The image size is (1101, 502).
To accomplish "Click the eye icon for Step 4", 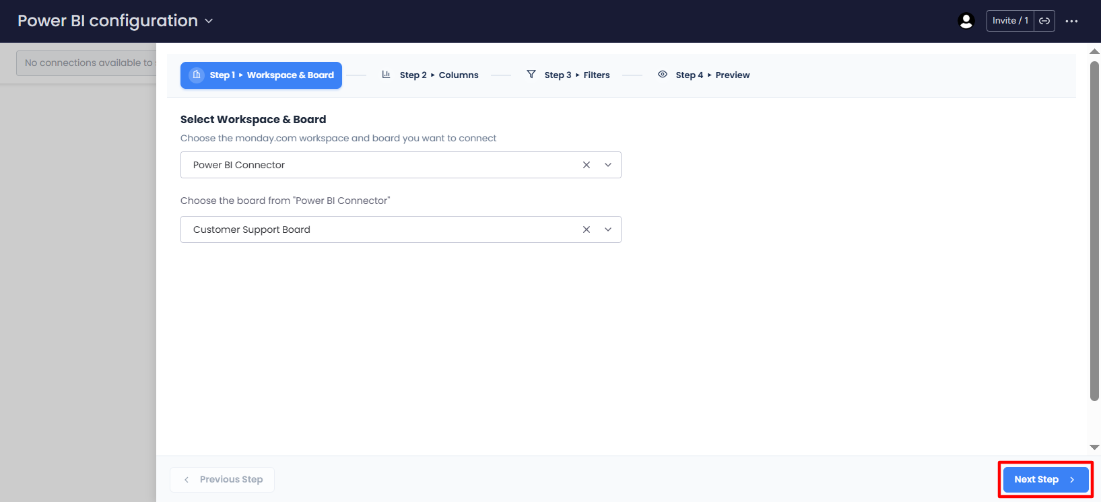I will pyautogui.click(x=663, y=75).
